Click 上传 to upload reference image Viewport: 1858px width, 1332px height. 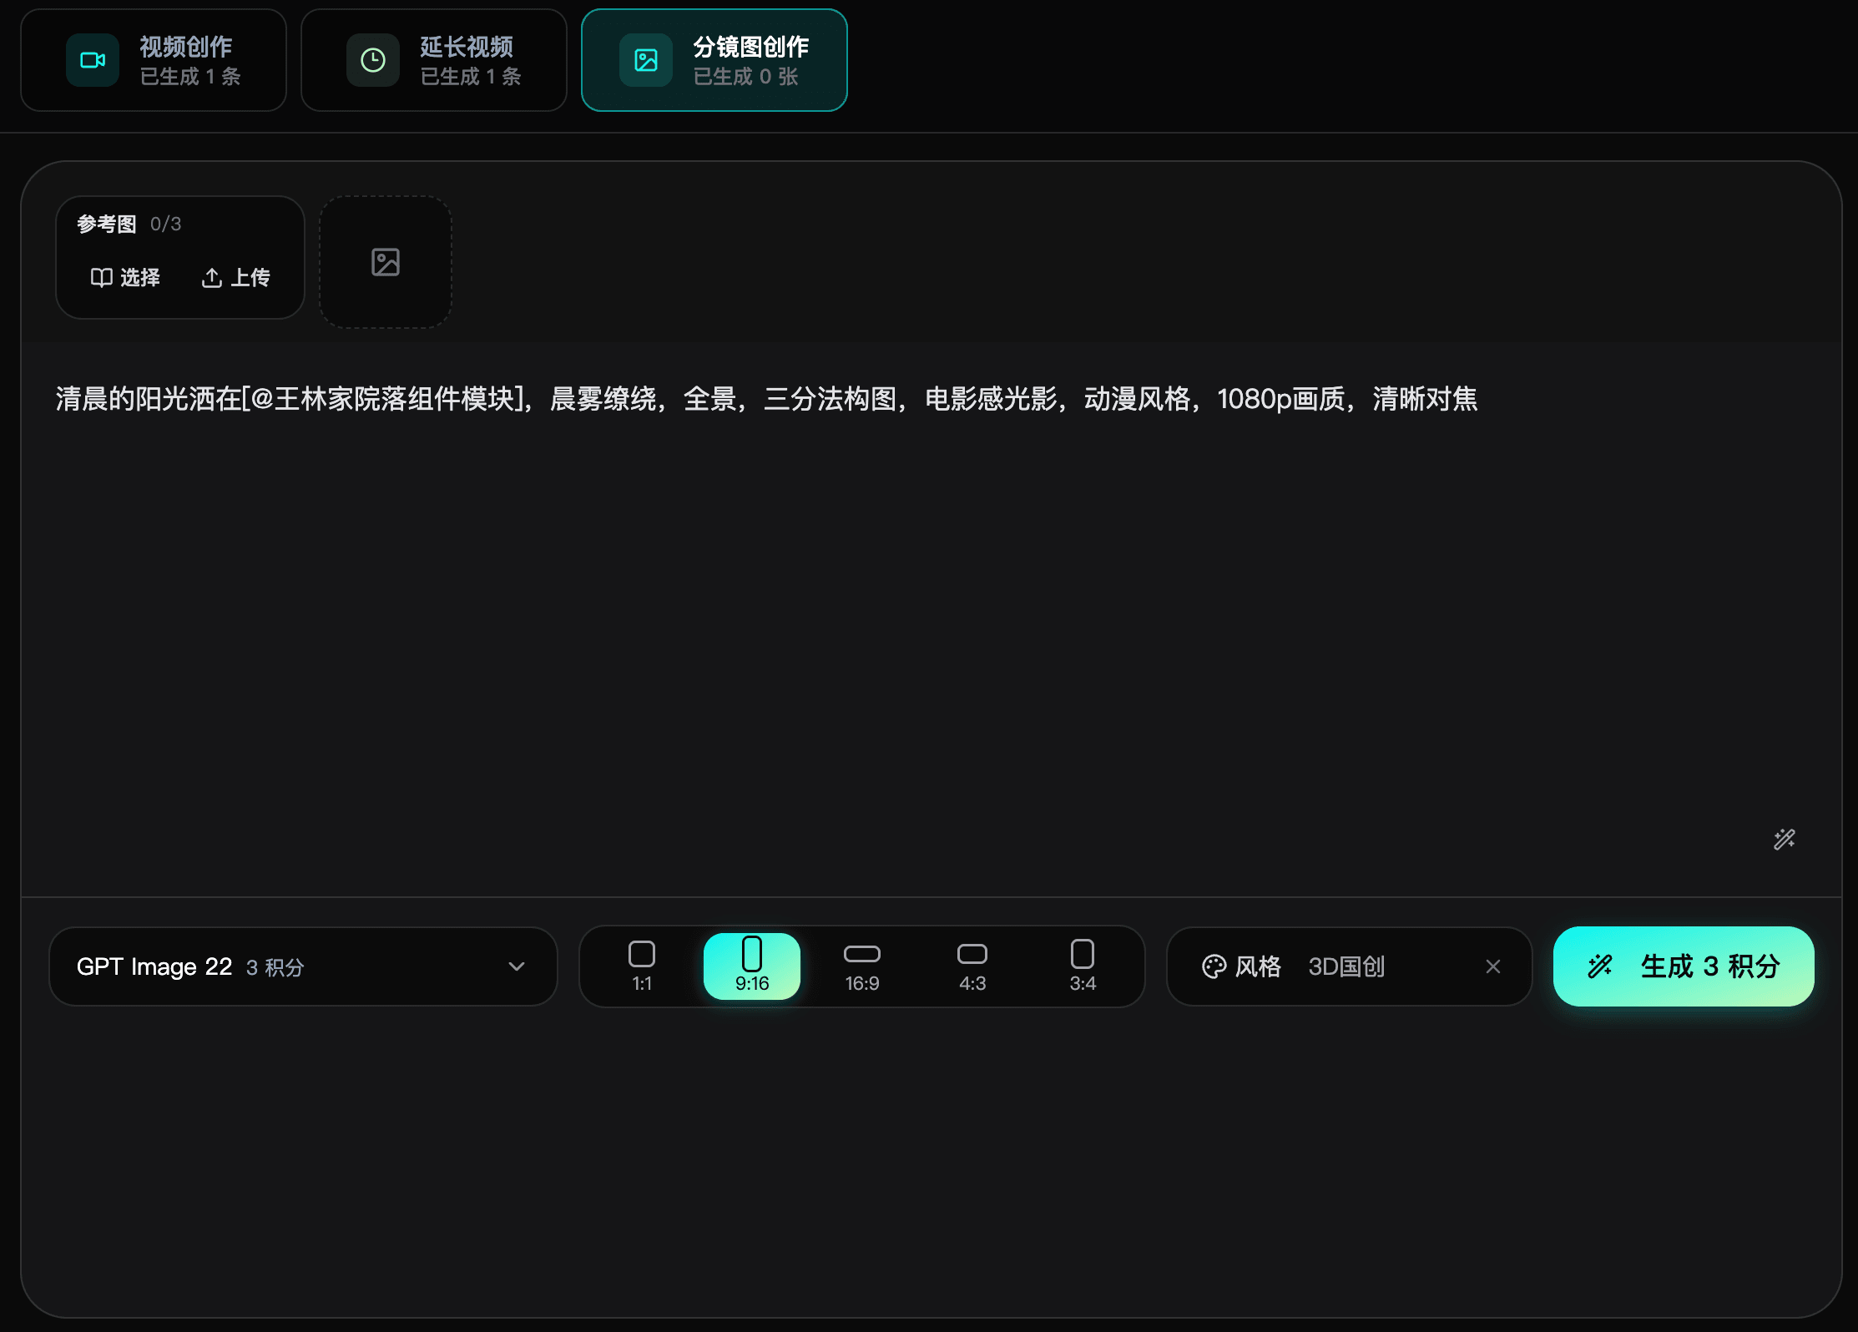pos(236,277)
